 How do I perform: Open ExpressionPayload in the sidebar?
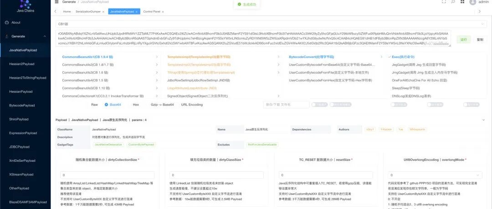(23, 133)
